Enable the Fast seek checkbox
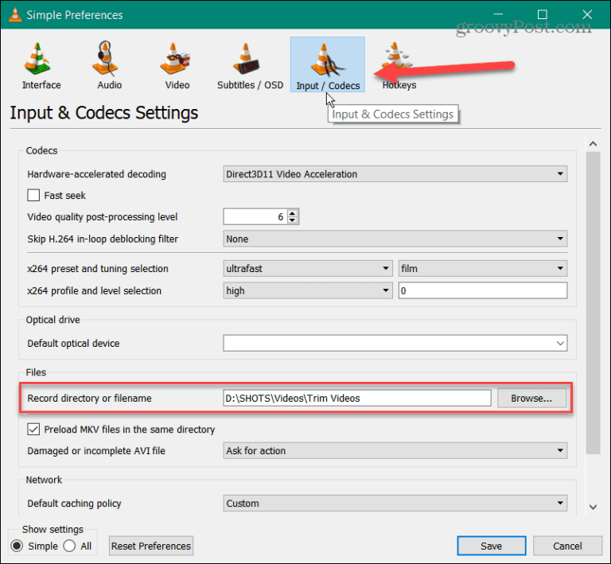The image size is (611, 564). tap(33, 195)
